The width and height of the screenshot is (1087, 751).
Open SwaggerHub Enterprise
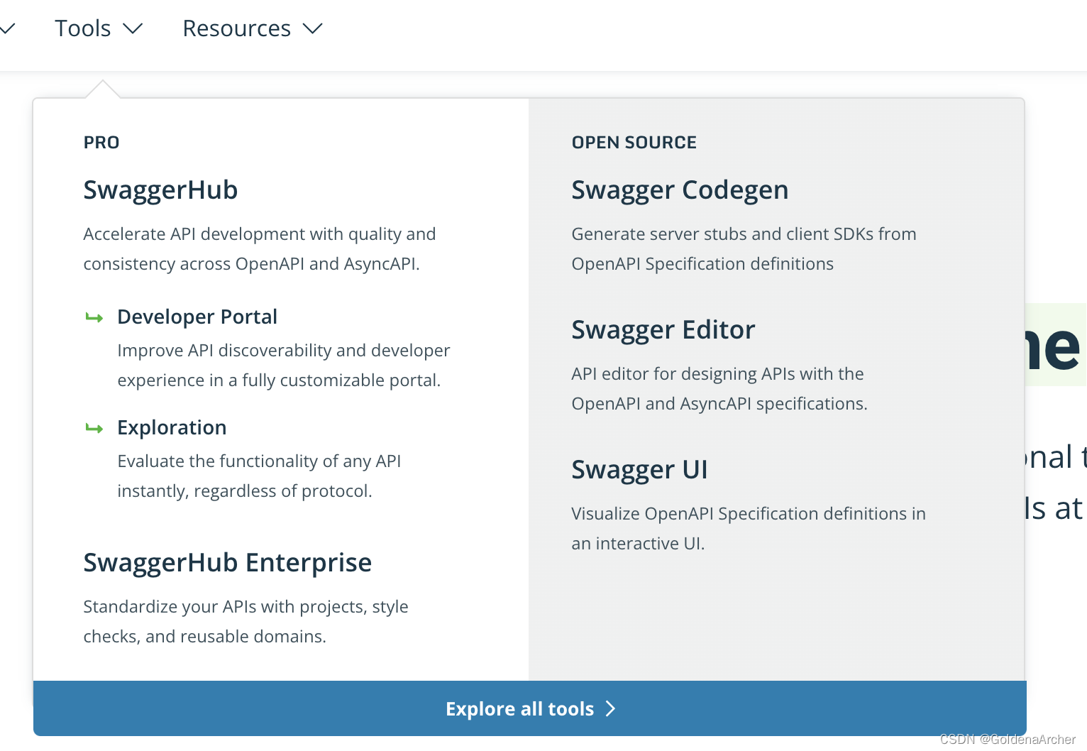[x=227, y=563]
